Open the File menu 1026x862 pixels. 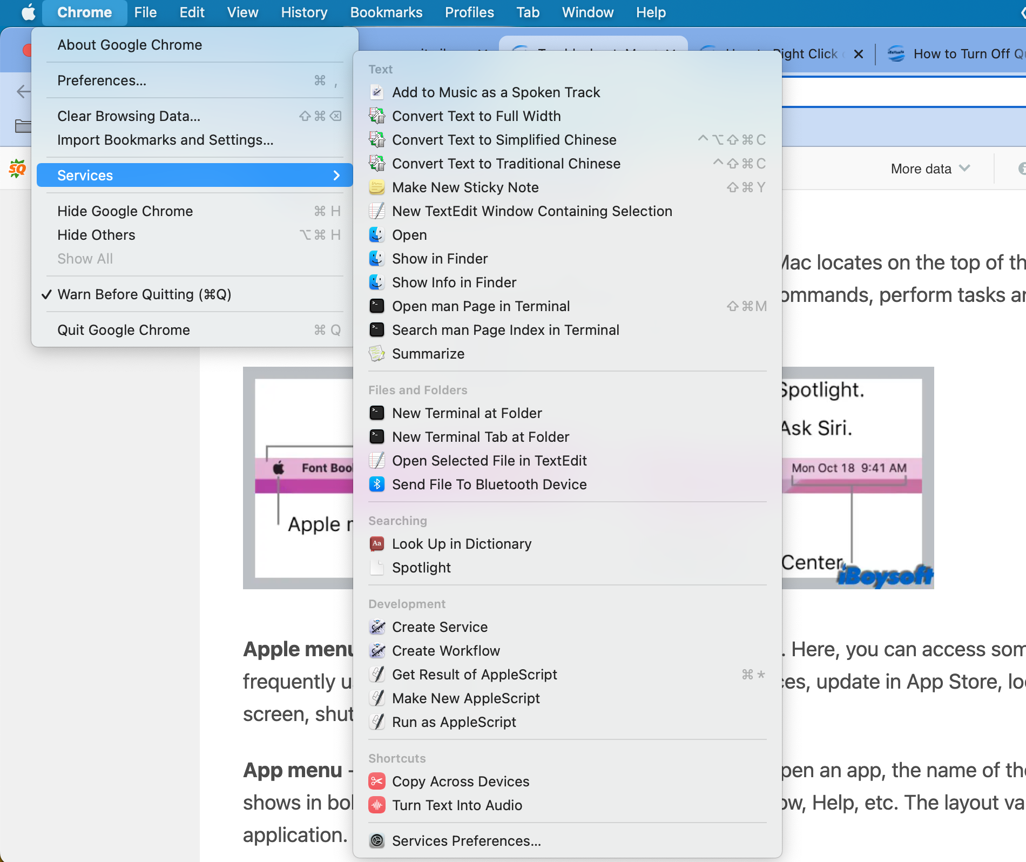pos(145,12)
